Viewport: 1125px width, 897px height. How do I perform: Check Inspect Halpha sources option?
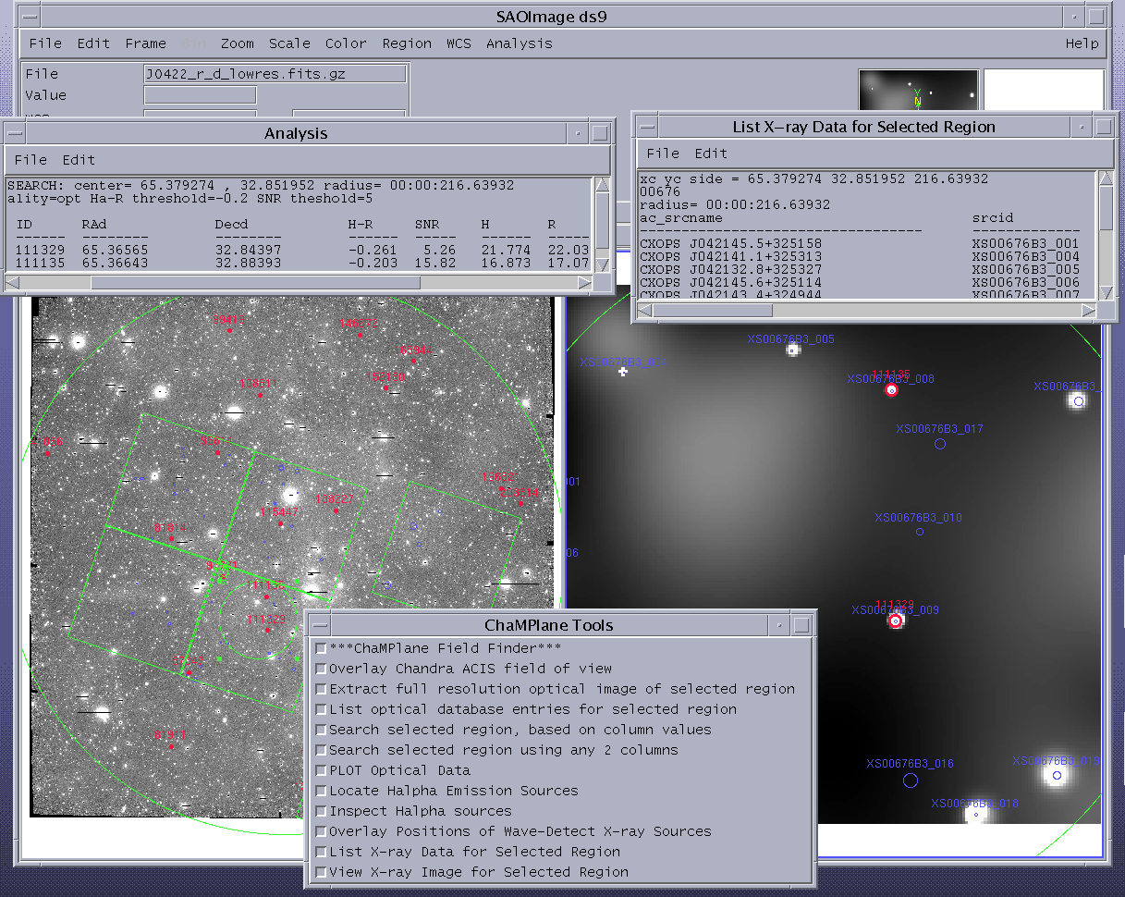click(321, 811)
